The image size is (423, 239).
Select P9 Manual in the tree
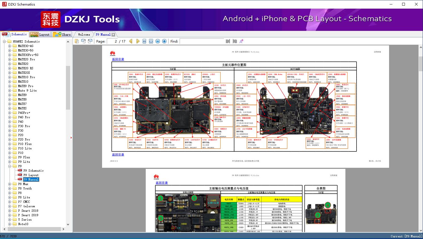(x=31, y=179)
